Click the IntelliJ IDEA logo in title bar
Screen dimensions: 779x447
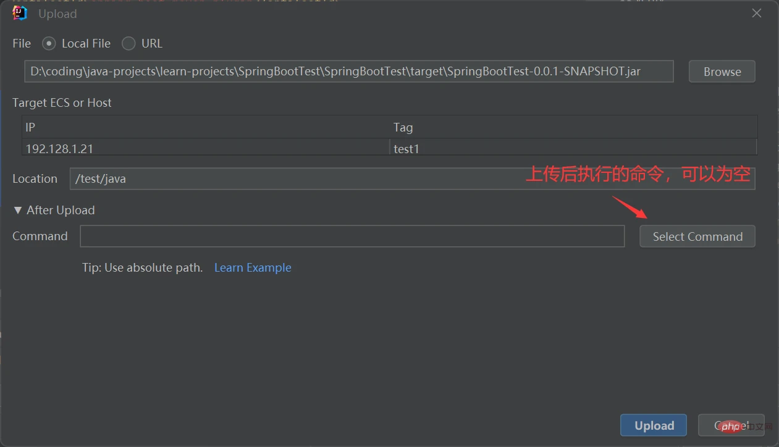[19, 13]
